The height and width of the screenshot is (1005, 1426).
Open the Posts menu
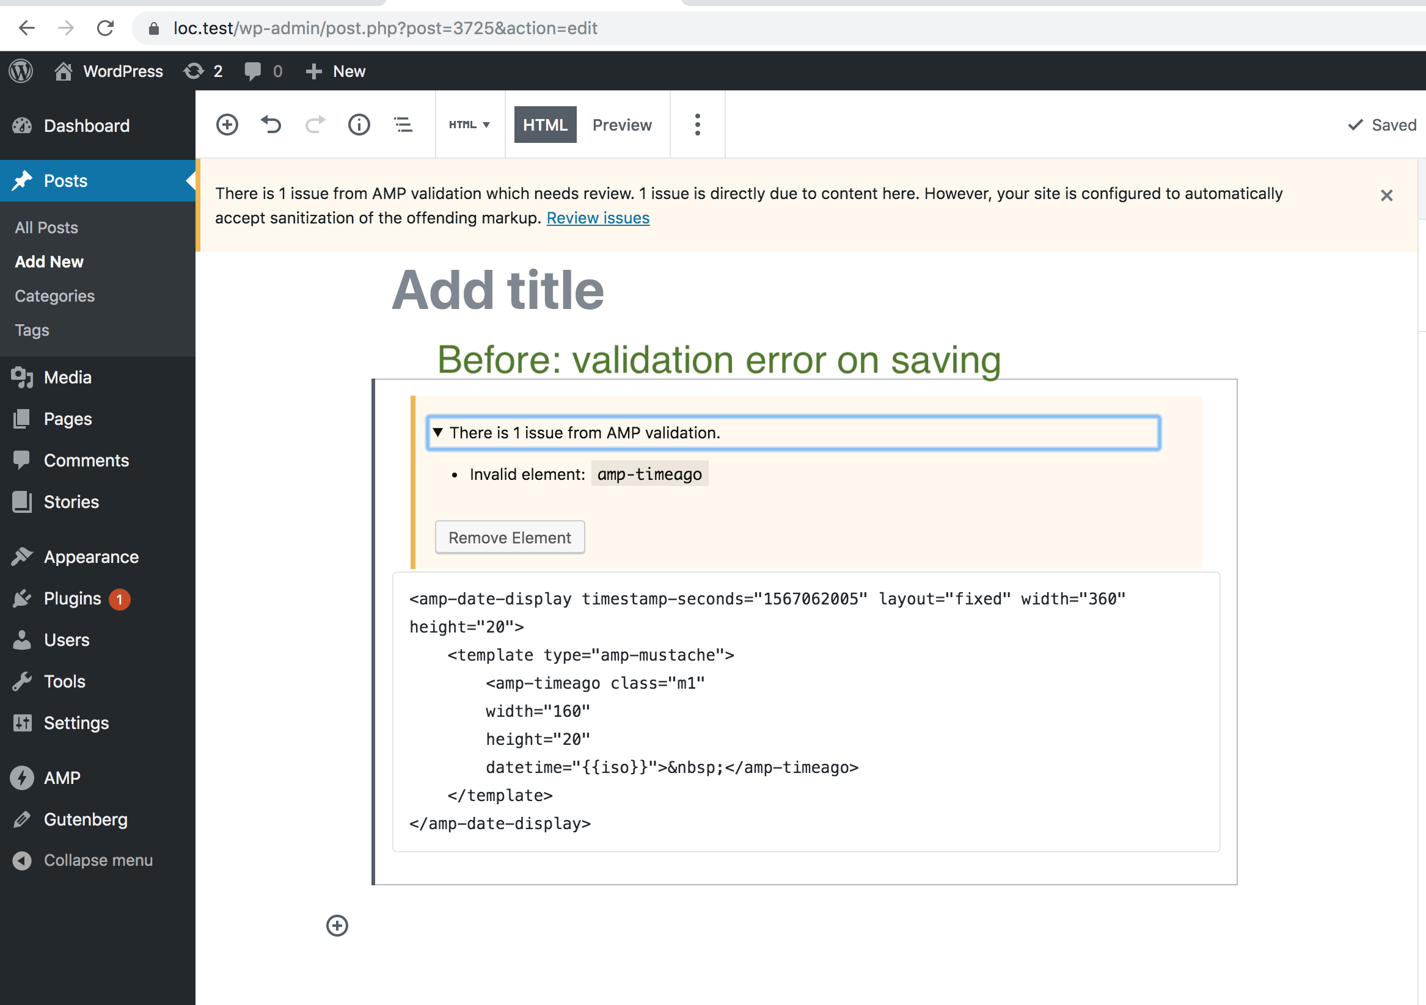98,181
